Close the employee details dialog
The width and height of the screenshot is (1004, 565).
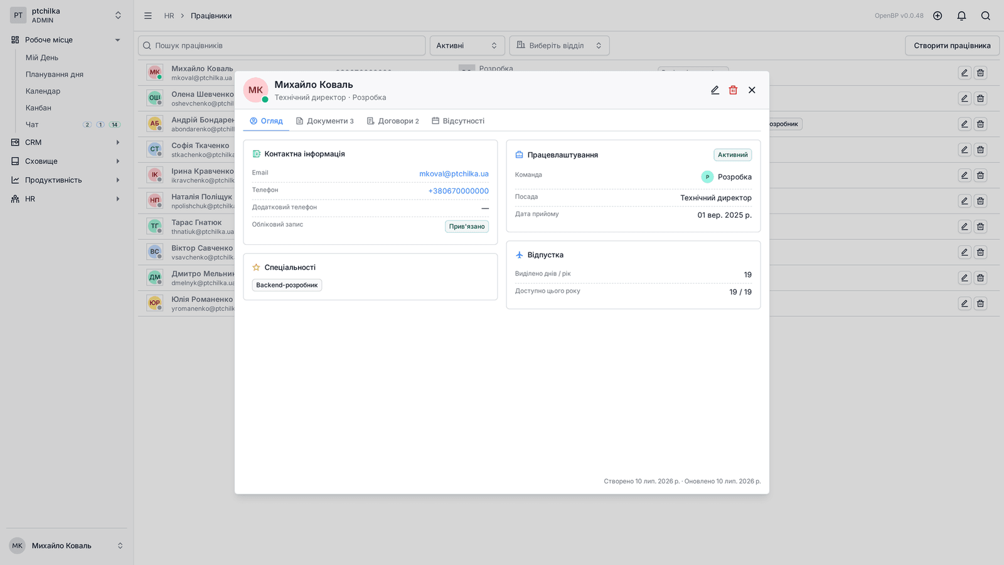pos(752,90)
